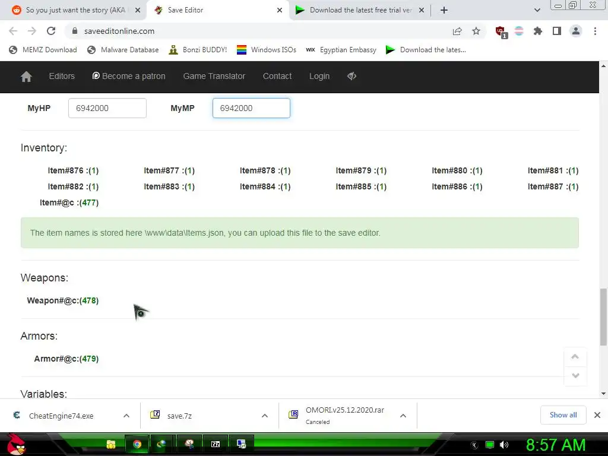This screenshot has height=456, width=608.
Task: Open the tab search chevron in the title bar
Action: tap(537, 10)
